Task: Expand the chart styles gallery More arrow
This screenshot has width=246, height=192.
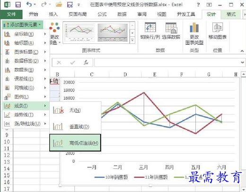Action: click(132, 41)
